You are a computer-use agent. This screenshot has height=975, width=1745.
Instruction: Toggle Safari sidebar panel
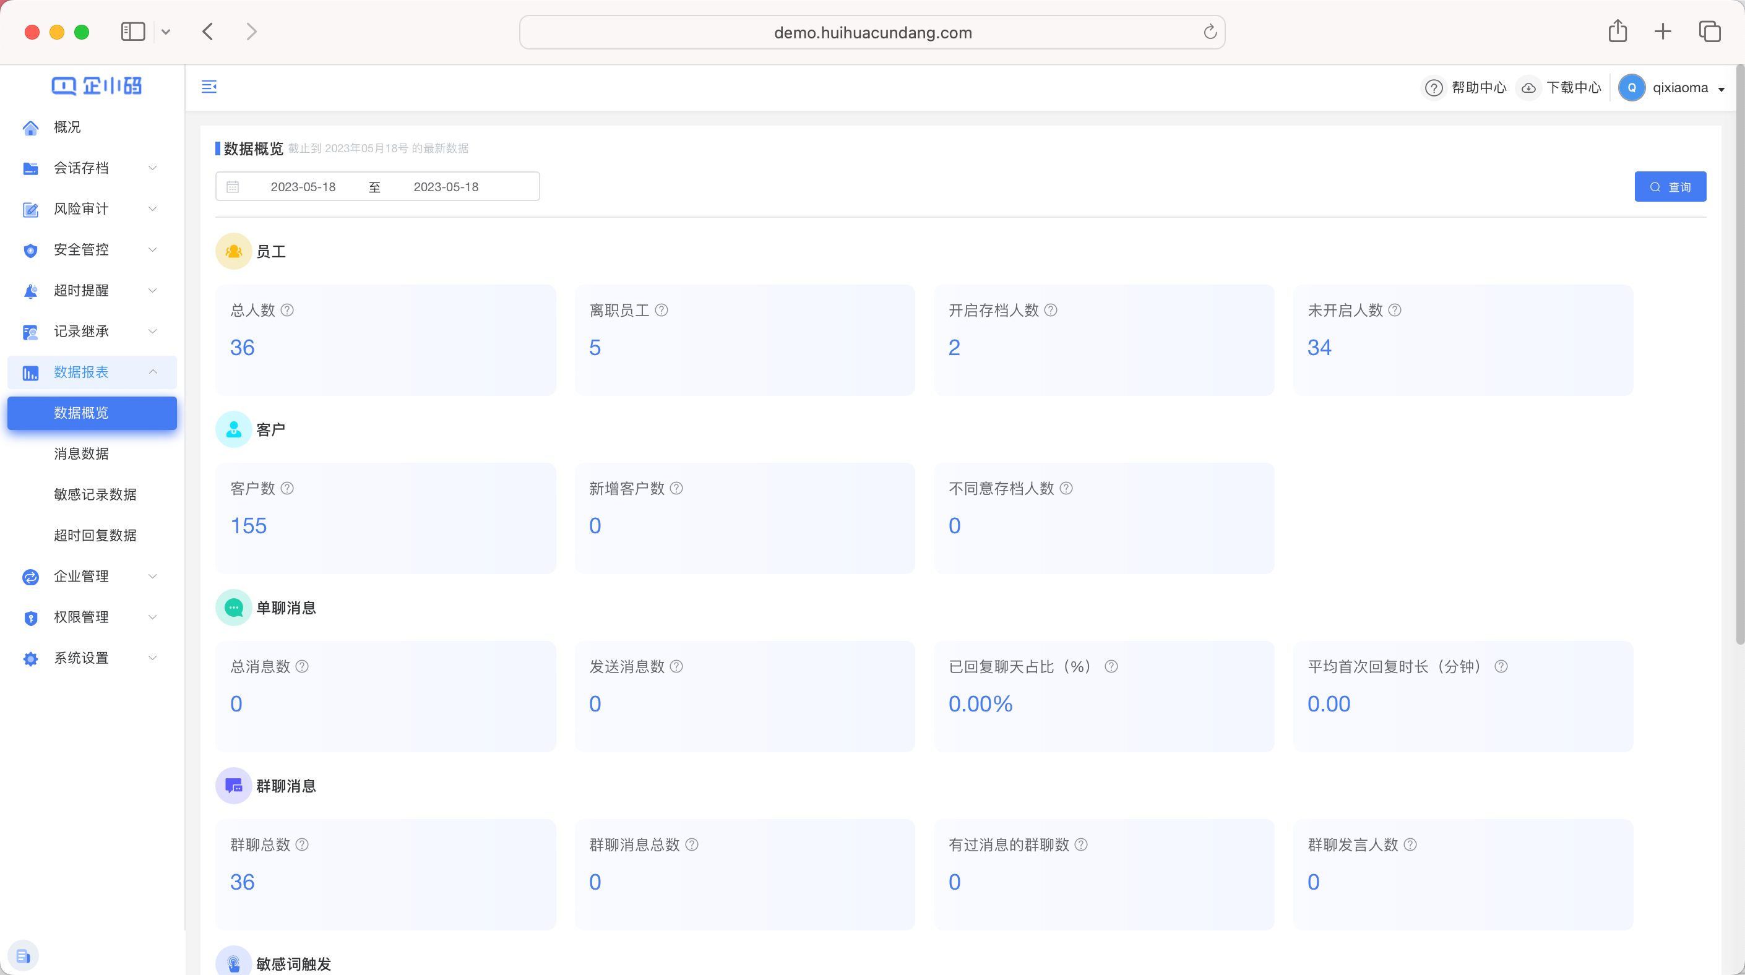(133, 32)
